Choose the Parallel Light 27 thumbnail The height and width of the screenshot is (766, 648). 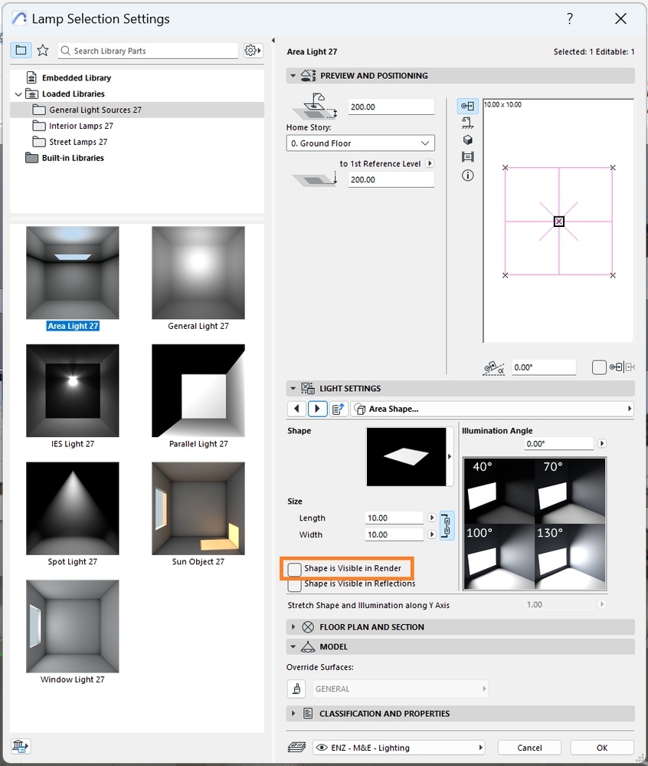click(198, 390)
